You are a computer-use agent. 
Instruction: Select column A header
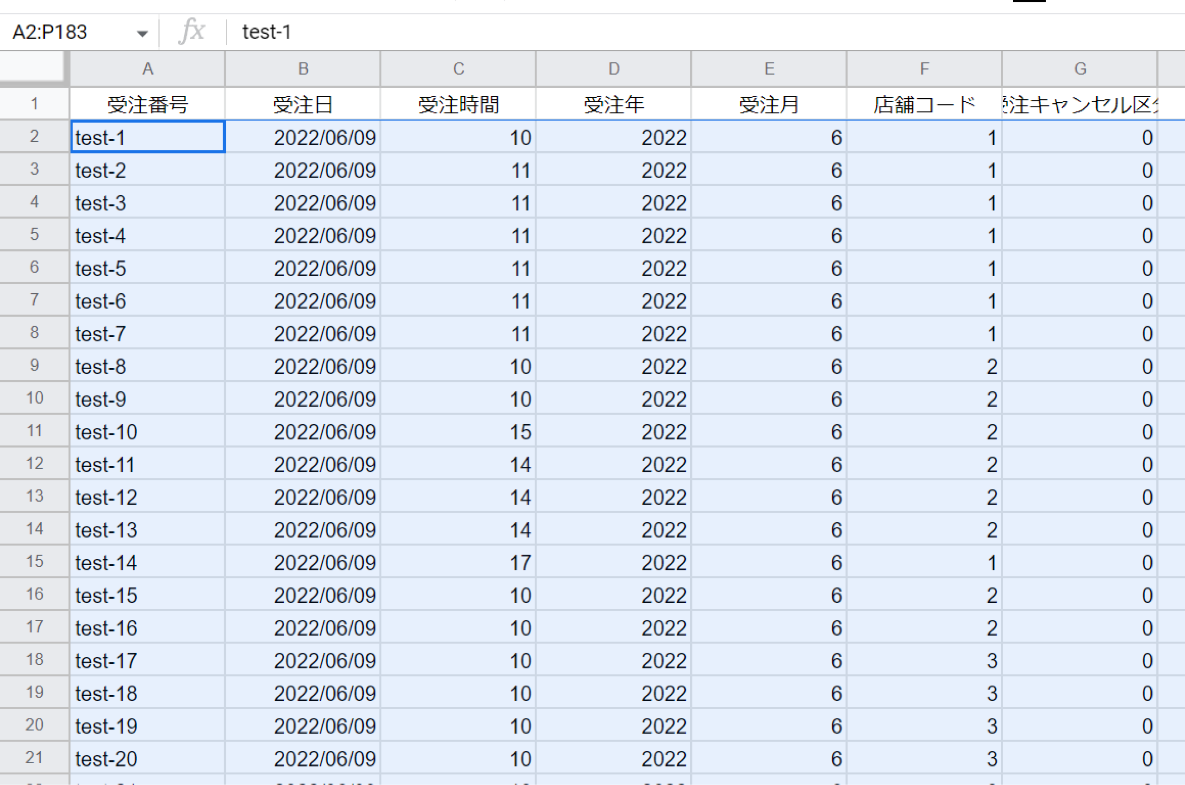pyautogui.click(x=147, y=68)
